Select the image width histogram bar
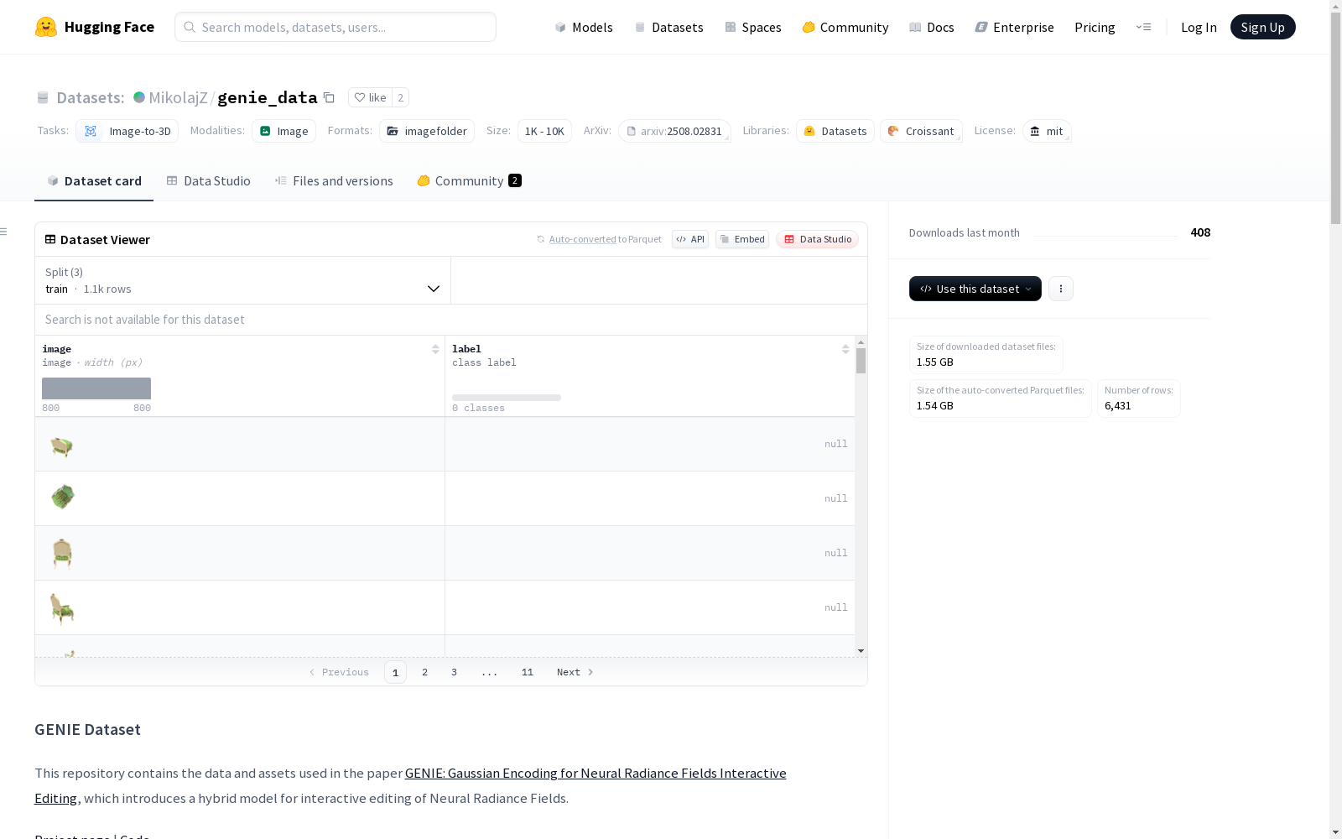 pos(96,388)
